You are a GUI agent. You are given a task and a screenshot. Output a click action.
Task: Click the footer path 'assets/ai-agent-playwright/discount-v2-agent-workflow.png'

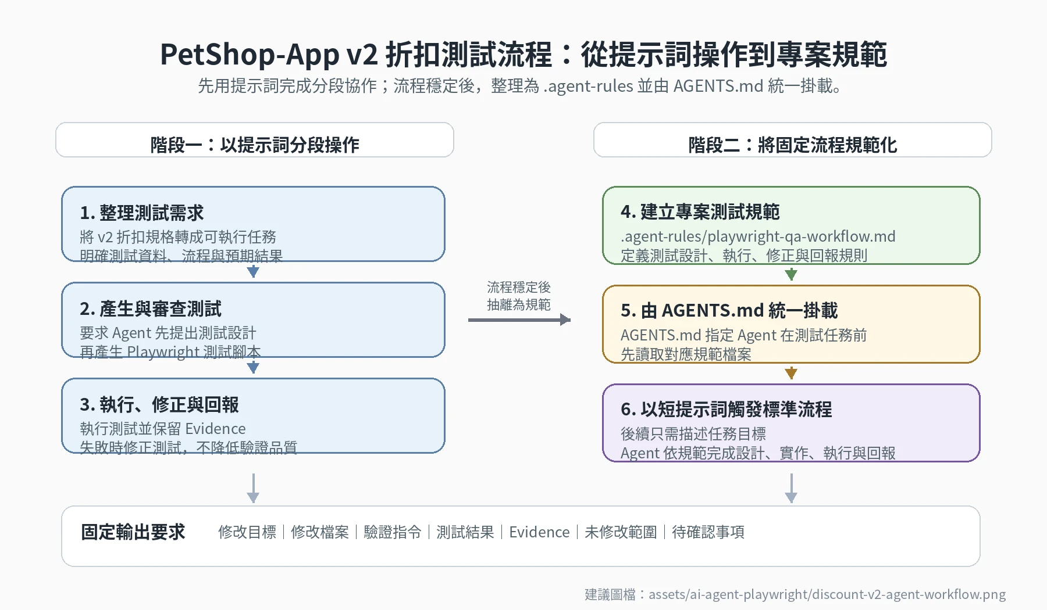point(827,594)
